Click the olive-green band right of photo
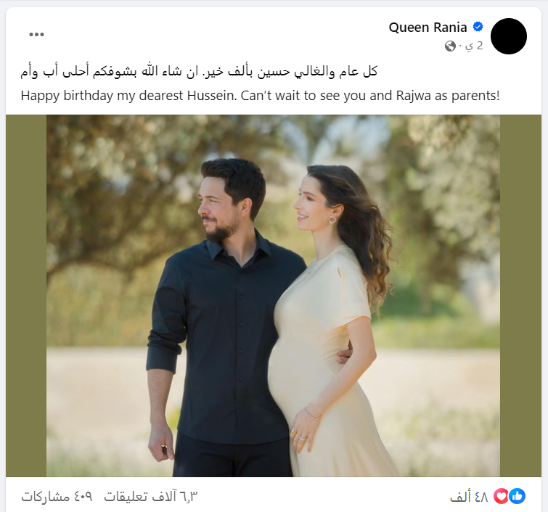The height and width of the screenshot is (512, 548). pos(520,296)
